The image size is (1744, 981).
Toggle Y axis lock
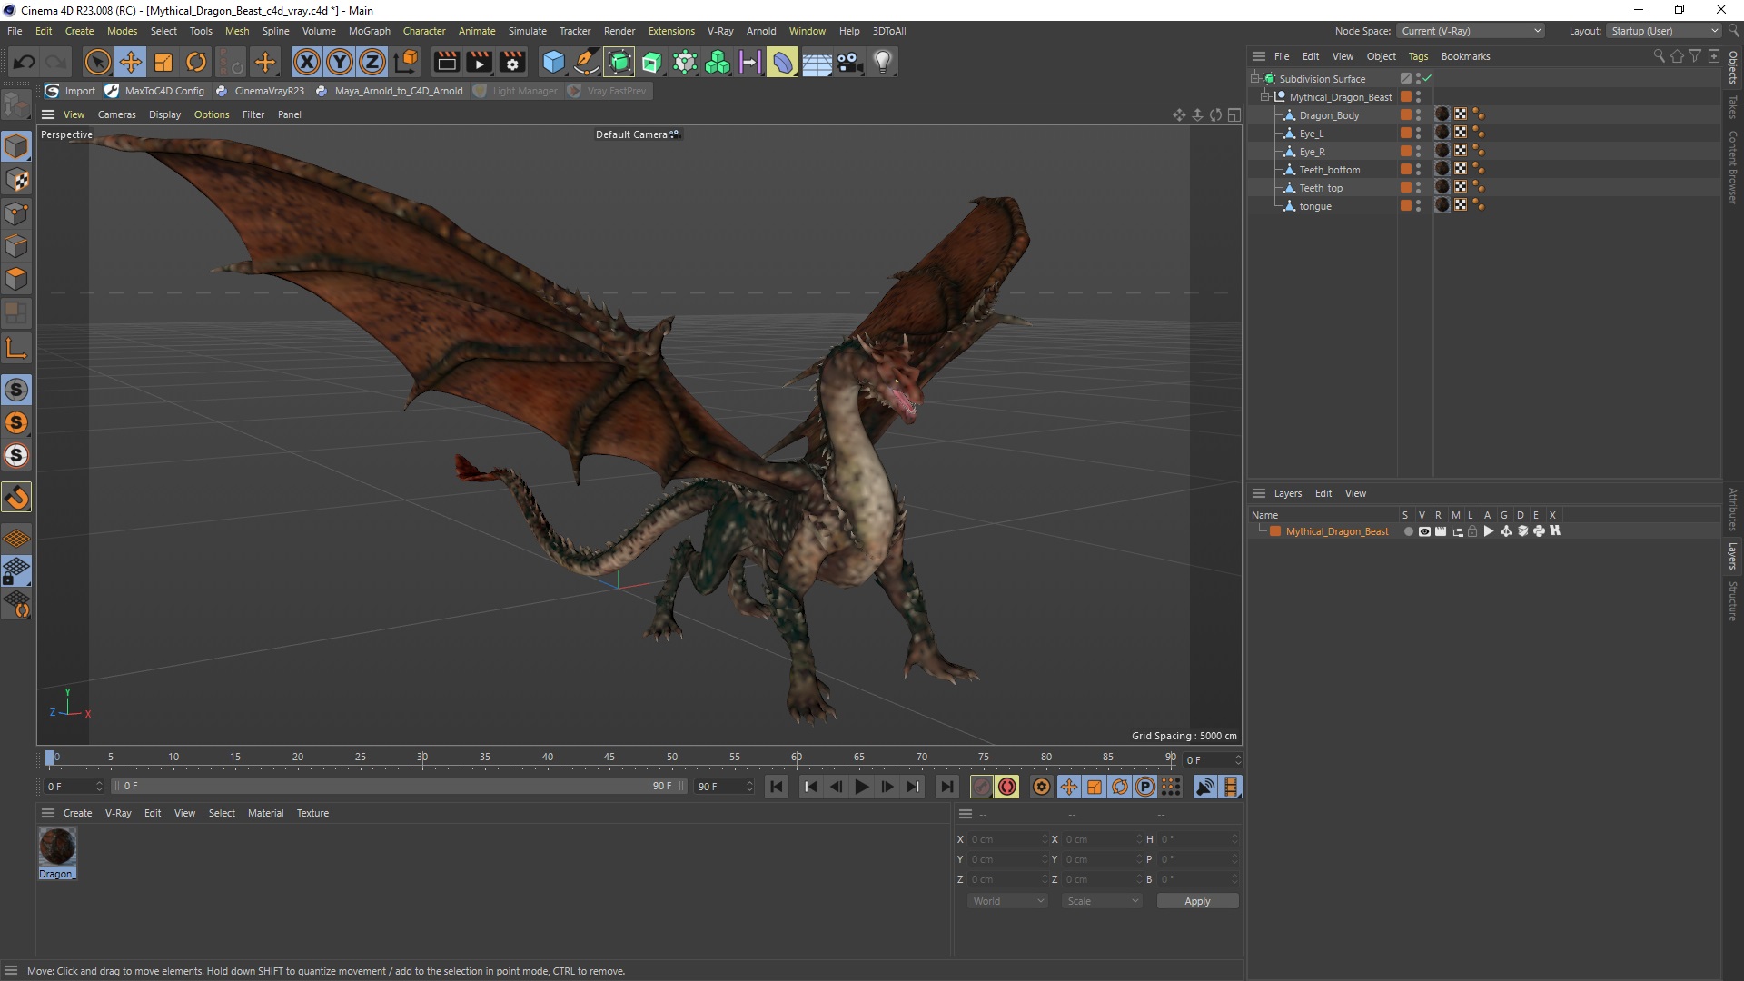coord(340,62)
